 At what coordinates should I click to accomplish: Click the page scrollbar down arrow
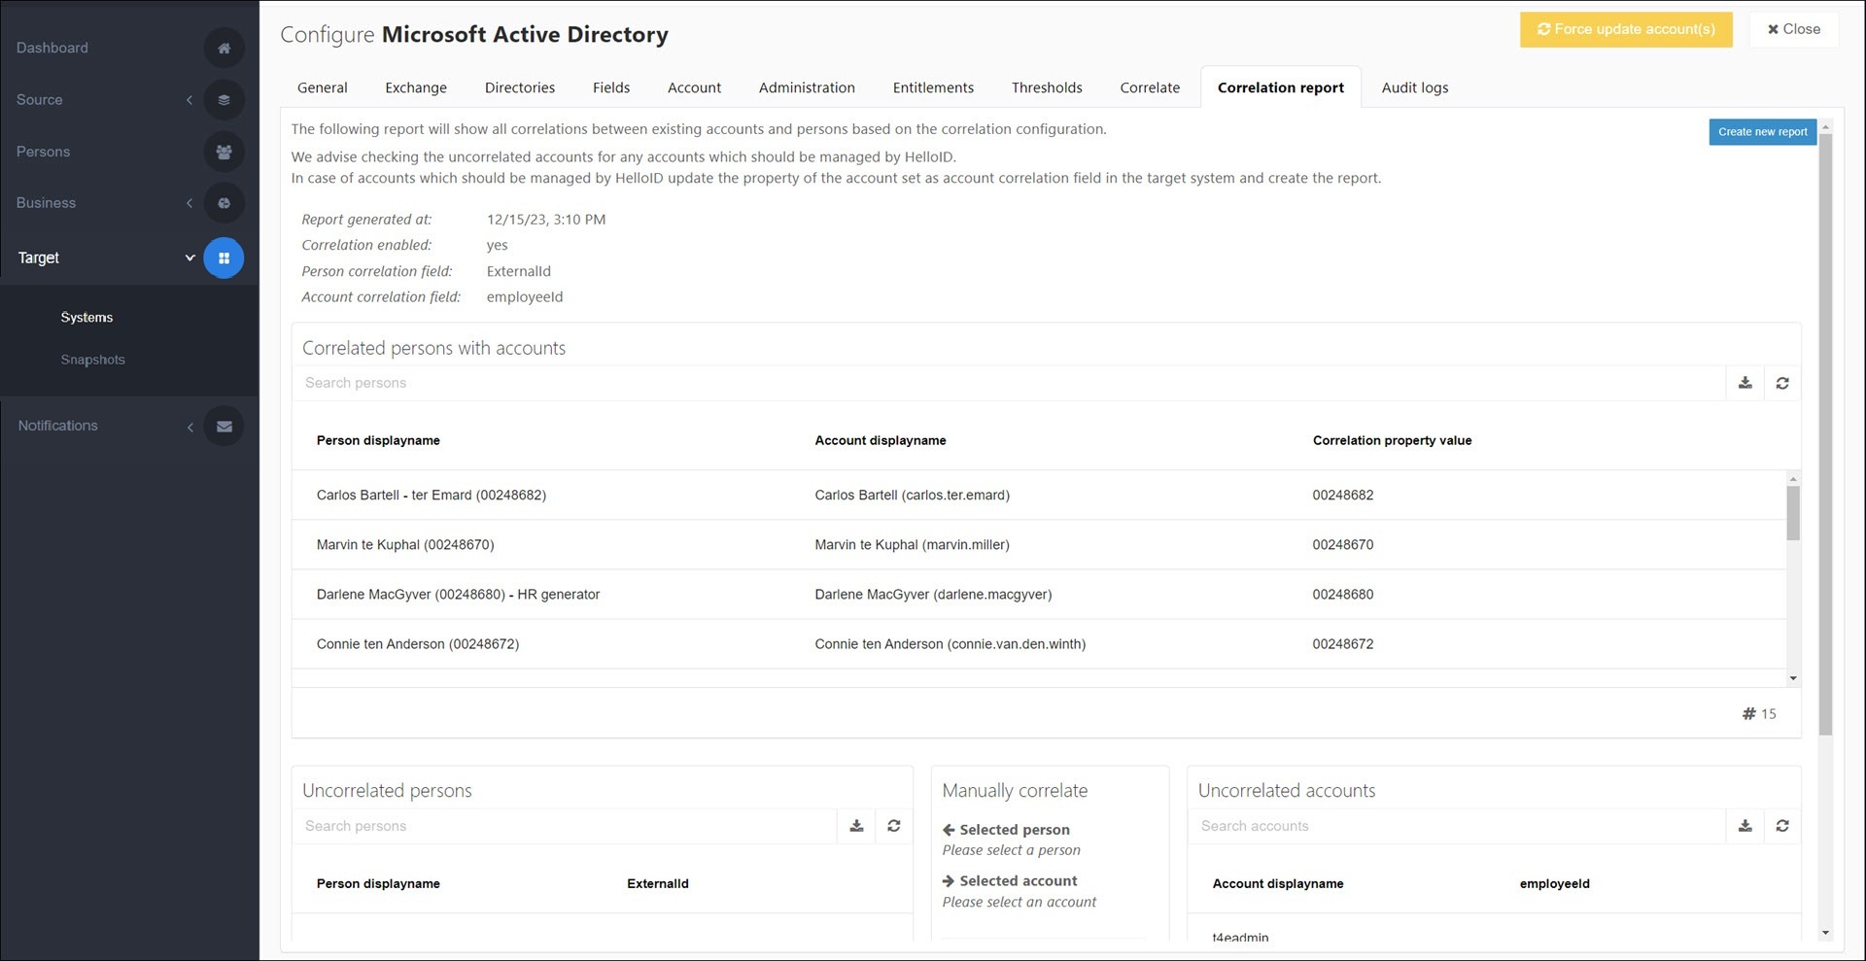pyautogui.click(x=1825, y=933)
